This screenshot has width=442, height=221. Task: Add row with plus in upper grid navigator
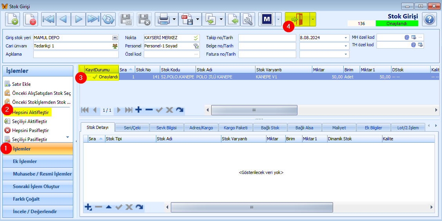138,110
